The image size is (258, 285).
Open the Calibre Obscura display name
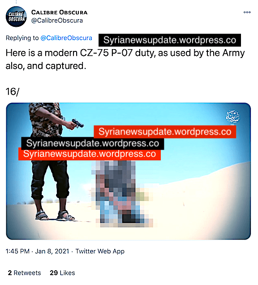pyautogui.click(x=59, y=13)
